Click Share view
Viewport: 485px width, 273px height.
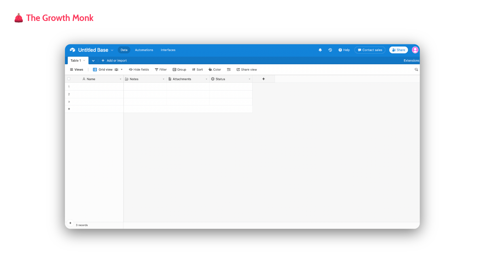247,70
